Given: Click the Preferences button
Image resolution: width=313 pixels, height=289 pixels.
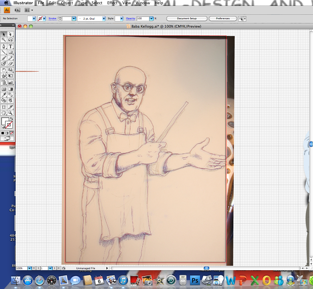Looking at the screenshot, I should (223, 18).
